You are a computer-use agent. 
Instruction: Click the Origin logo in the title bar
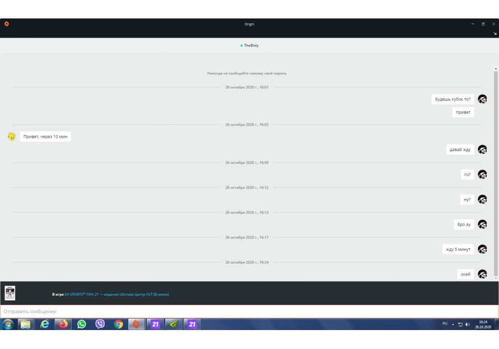(6, 24)
